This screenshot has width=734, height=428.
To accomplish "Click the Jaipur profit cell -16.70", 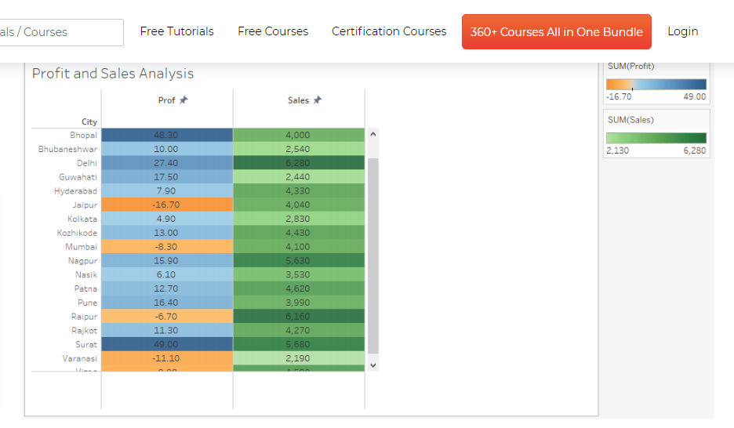I will [x=167, y=205].
